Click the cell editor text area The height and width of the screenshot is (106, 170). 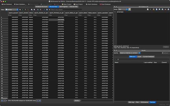[x=143, y=28]
